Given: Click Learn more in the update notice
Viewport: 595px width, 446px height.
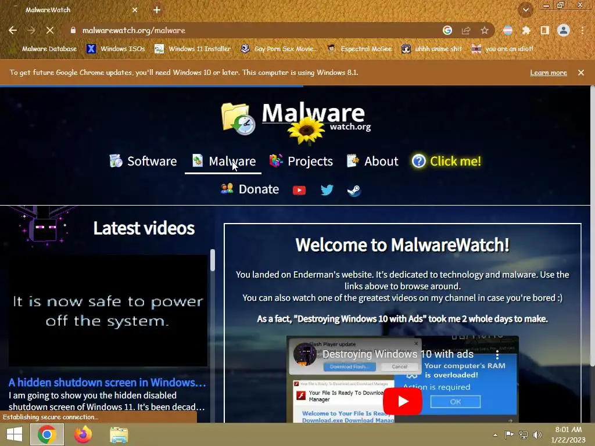Looking at the screenshot, I should tap(549, 73).
